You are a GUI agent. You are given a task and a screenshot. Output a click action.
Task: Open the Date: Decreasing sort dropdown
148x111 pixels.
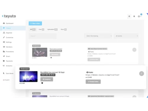click(x=98, y=36)
